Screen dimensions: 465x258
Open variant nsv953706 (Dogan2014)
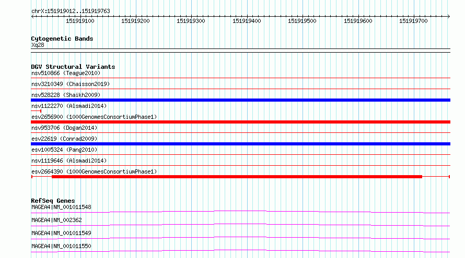click(x=64, y=128)
